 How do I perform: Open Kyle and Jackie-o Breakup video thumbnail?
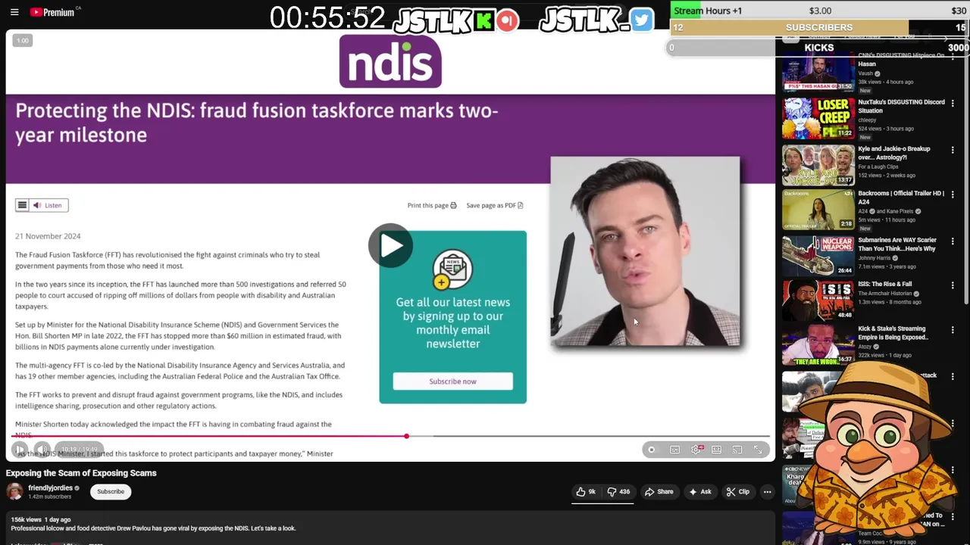pyautogui.click(x=818, y=164)
